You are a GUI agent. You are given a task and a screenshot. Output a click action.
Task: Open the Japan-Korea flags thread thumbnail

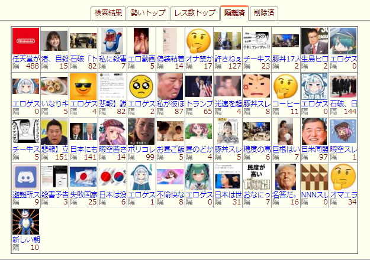112,176
